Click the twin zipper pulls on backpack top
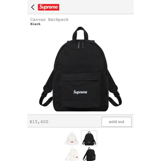Image resolution: width=161 pixels, height=161 pixels. coord(81,45)
